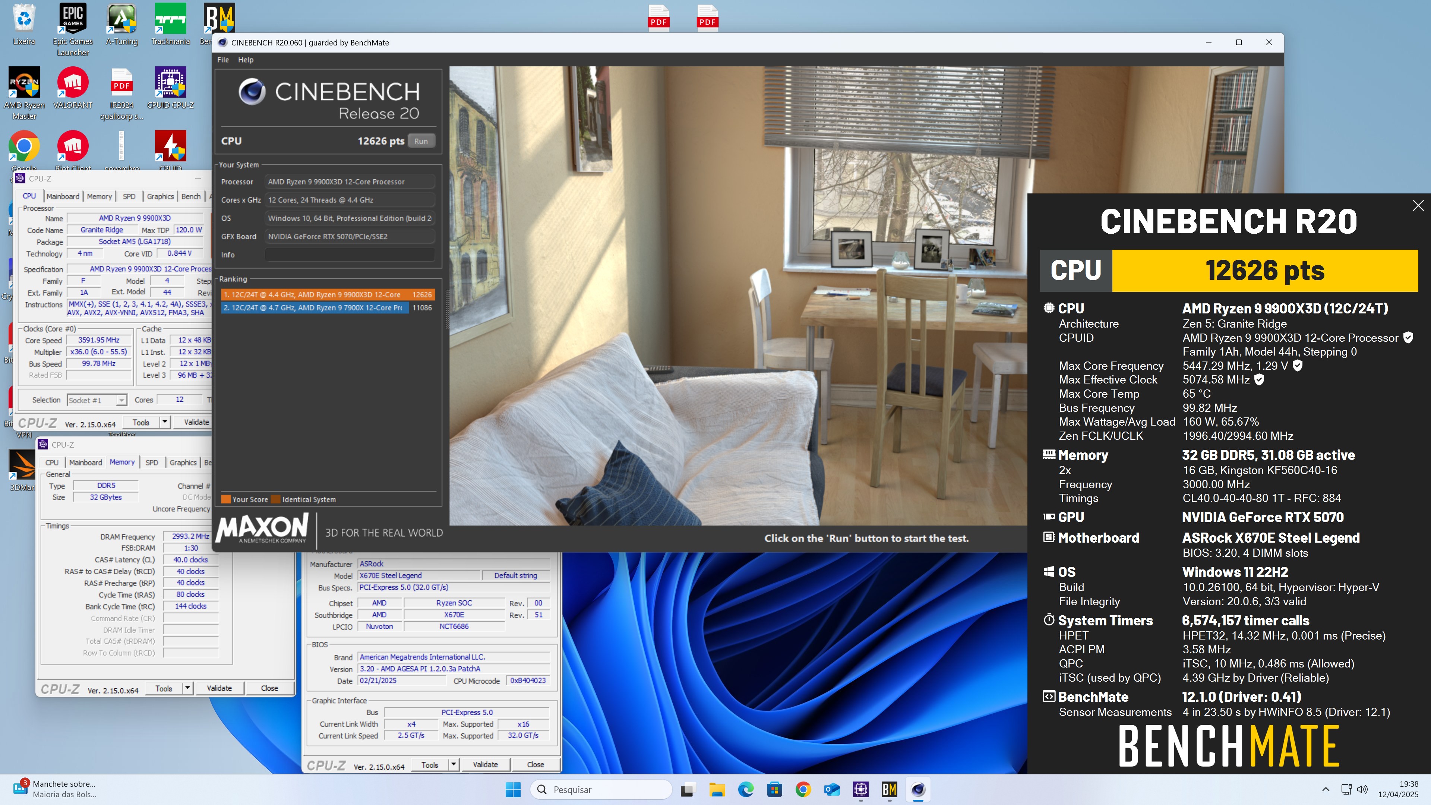Open the Google Chrome desktop icon
Screen dimensions: 1431x805
tap(24, 149)
